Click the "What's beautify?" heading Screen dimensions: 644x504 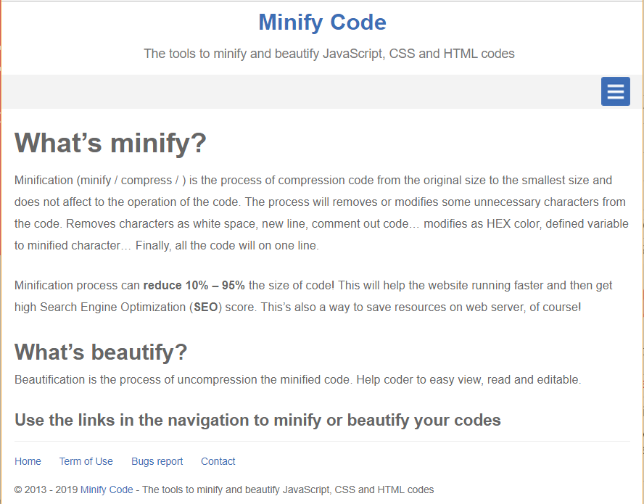coord(101,352)
